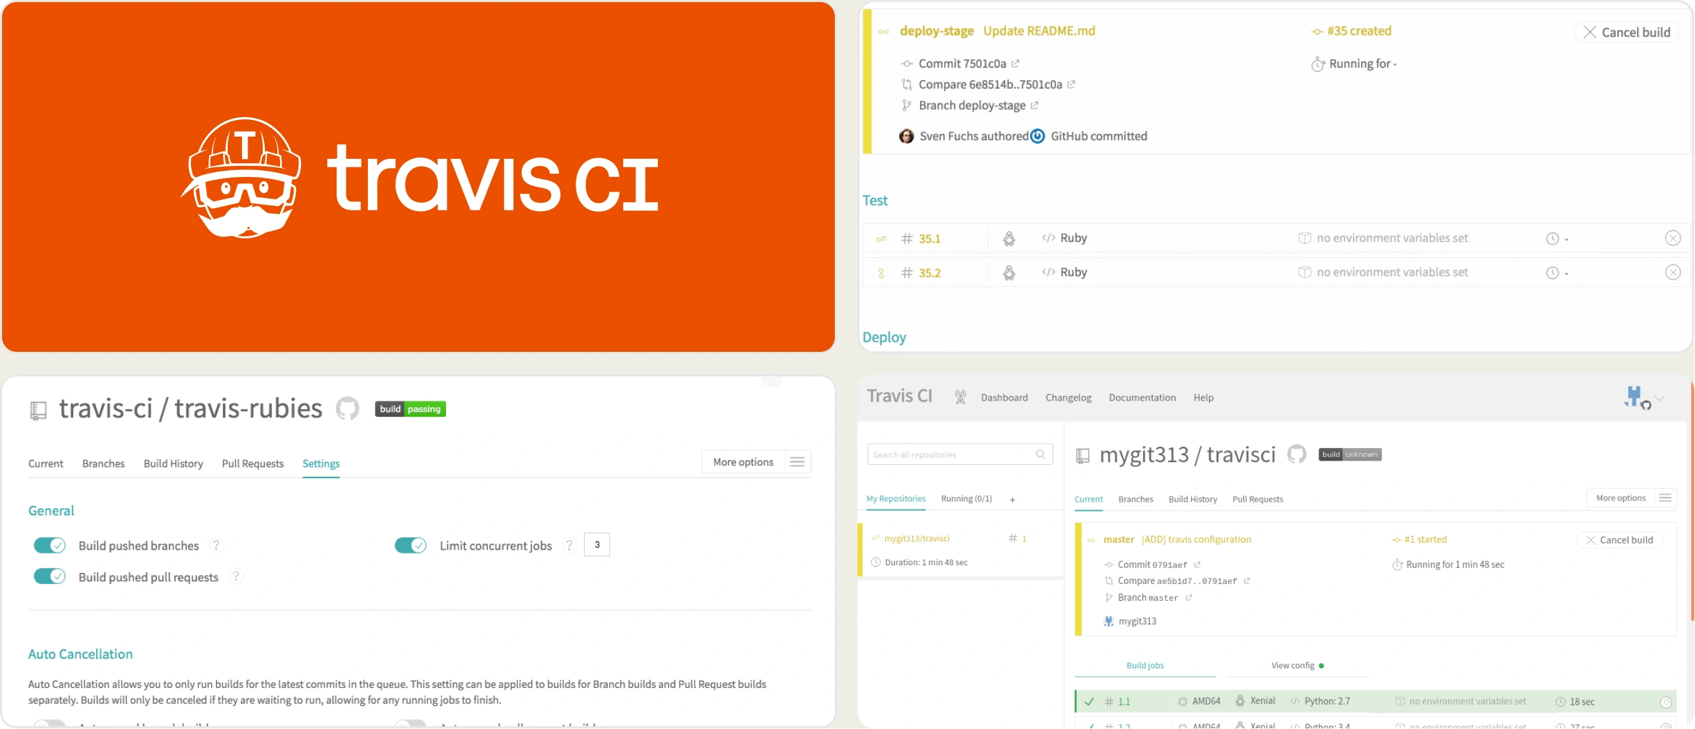This screenshot has width=1695, height=729.
Task: Expand account dropdown chevron next to user avatar
Action: pyautogui.click(x=1659, y=399)
